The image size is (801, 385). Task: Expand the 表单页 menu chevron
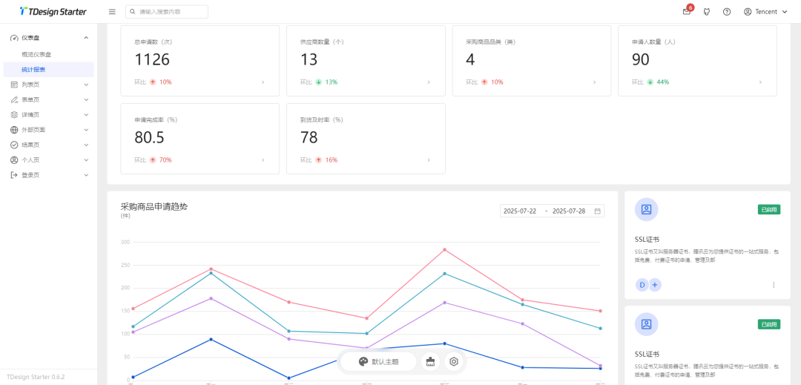(86, 99)
